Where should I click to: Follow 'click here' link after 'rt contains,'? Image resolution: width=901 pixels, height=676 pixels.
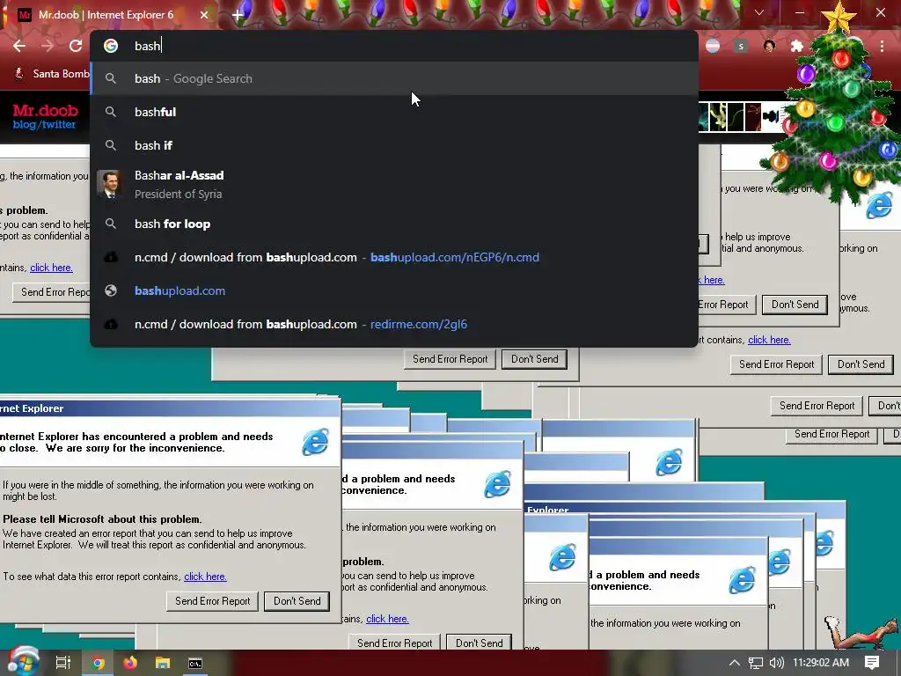click(x=769, y=340)
